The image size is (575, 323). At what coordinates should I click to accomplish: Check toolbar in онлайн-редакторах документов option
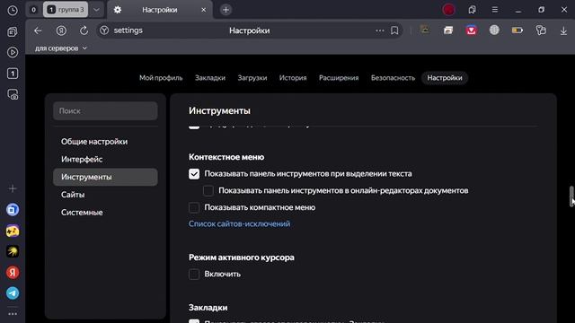pyautogui.click(x=208, y=190)
